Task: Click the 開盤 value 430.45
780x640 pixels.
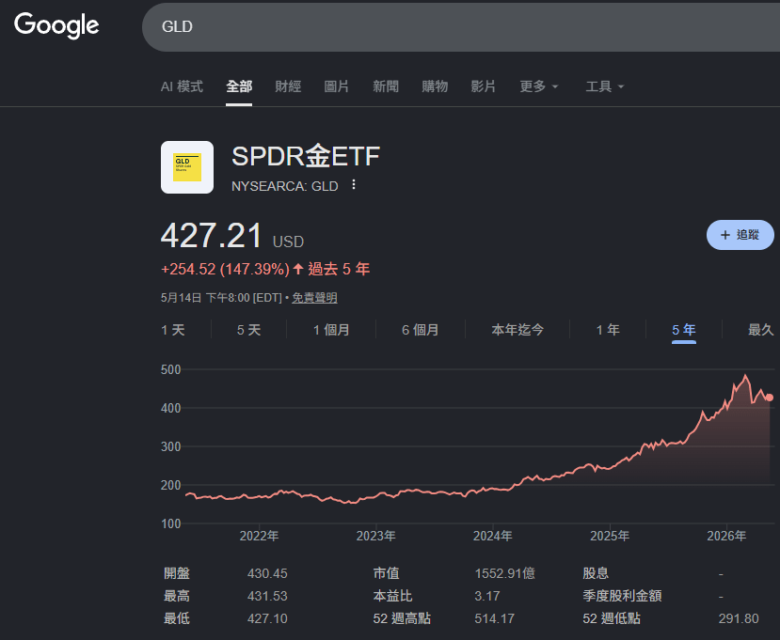Action: (267, 573)
